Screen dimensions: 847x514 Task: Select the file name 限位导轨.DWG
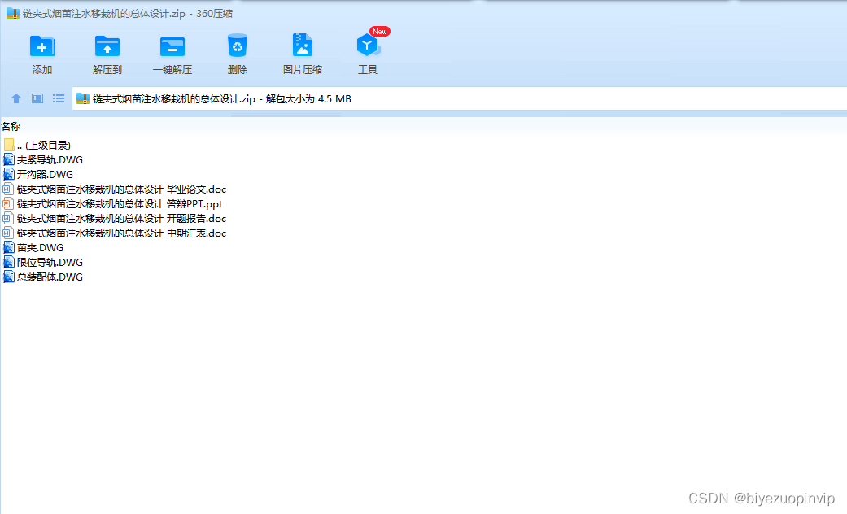(x=50, y=262)
